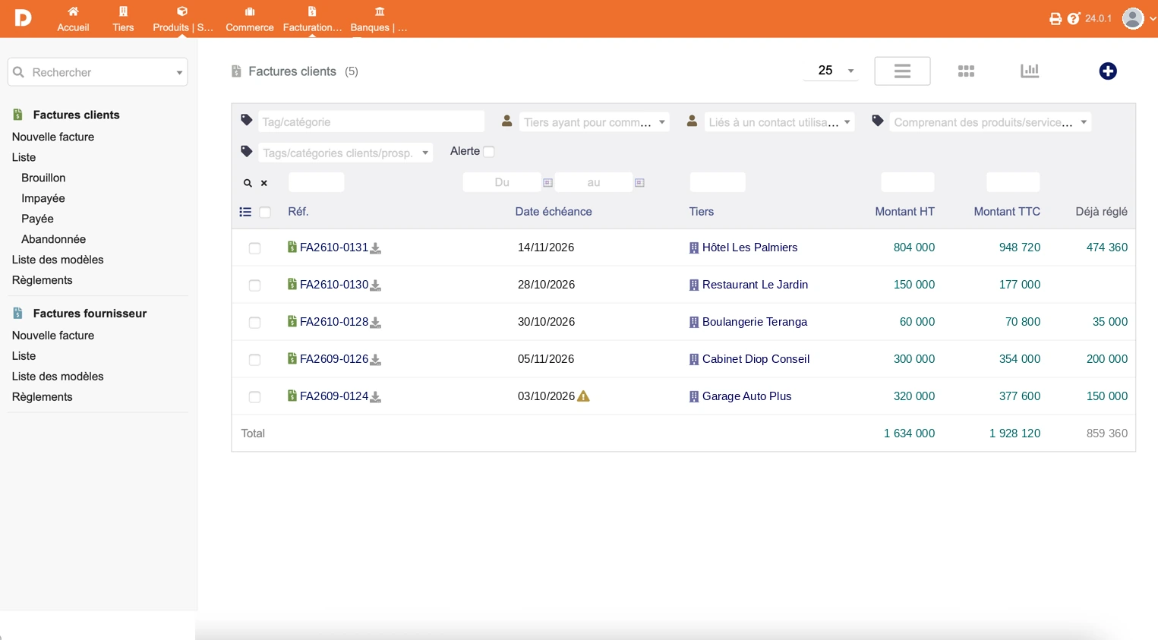The image size is (1158, 640).
Task: Expand the Liés à un contact utilisateur dropdown
Action: 779,122
